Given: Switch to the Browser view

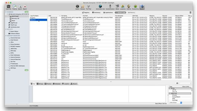Looking at the screenshot, I should click(82, 7).
